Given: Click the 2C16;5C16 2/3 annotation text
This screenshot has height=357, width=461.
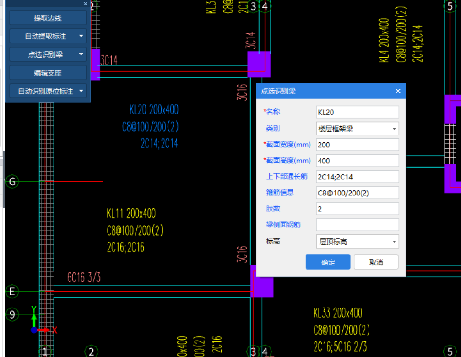Looking at the screenshot, I should [340, 347].
